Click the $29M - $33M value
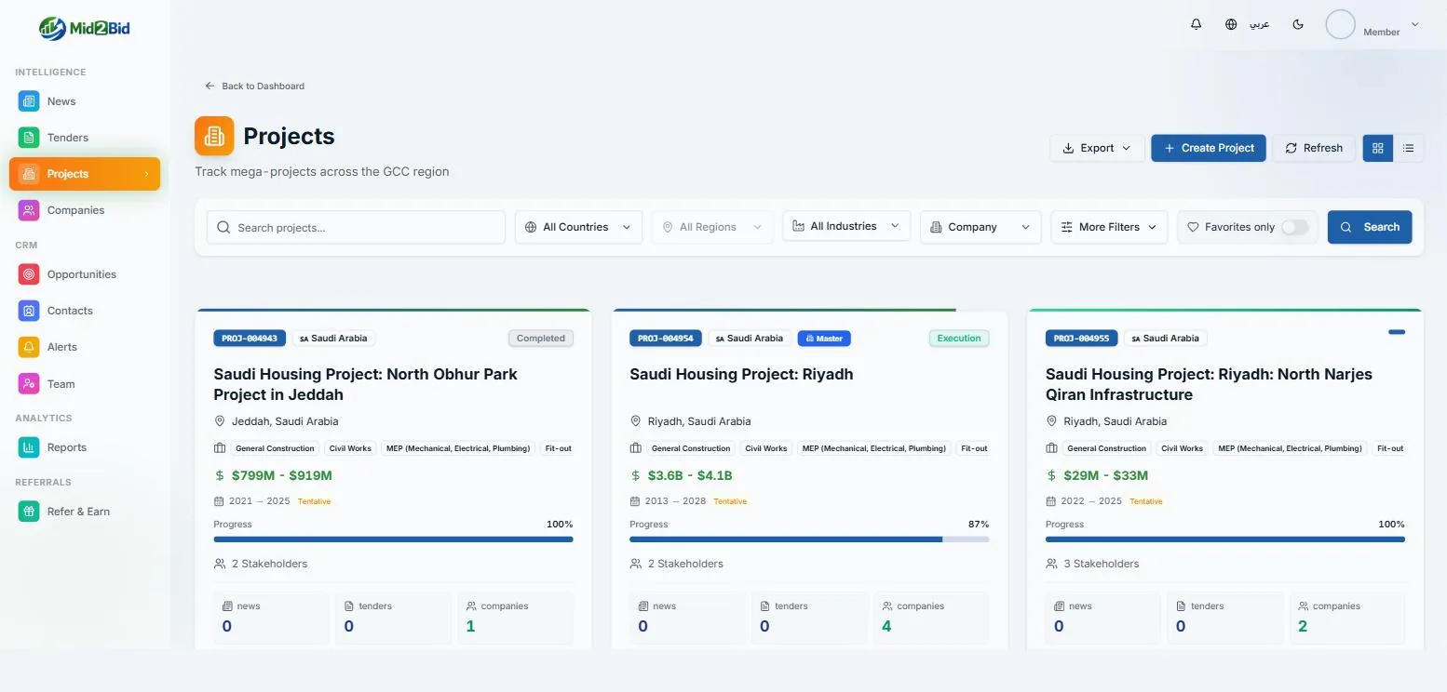 (1105, 475)
